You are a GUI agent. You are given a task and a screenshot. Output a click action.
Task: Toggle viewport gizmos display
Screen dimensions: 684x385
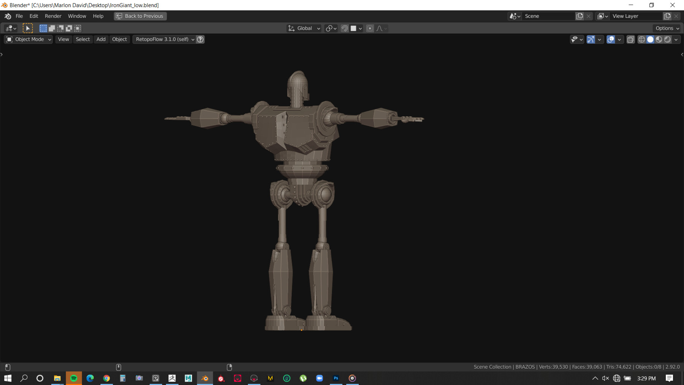coord(591,39)
